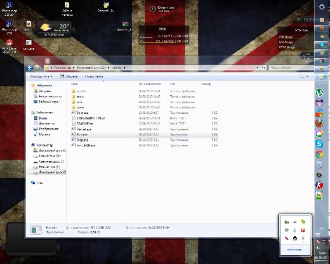
Task: Sort by the Размер column header
Action: point(206,84)
